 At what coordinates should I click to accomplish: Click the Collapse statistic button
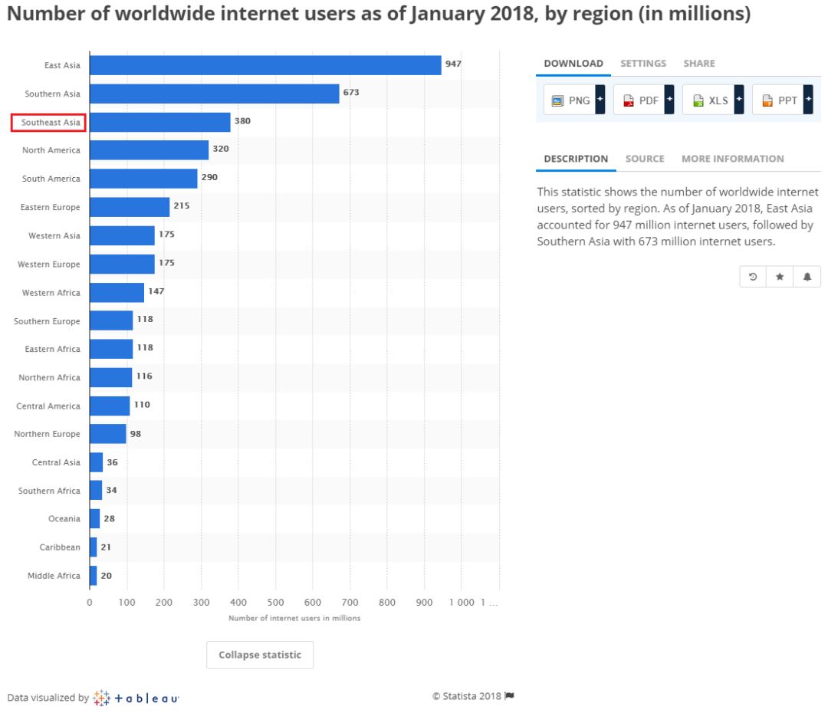pos(260,655)
